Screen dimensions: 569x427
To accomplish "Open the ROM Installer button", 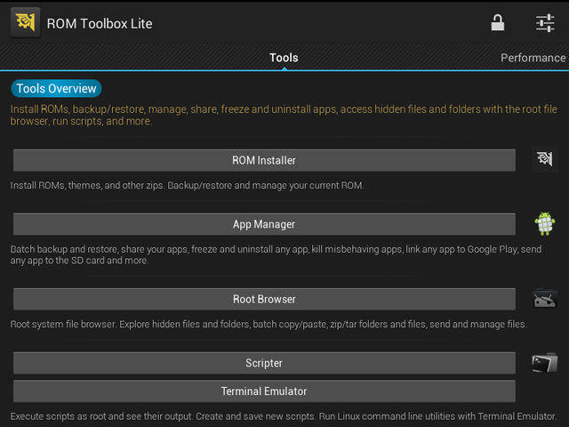I will [x=264, y=160].
